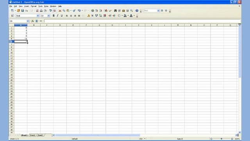Screen dimensions: 250x141
Task: Save the spreadsheet with the Save icon
Action: pos(23,11)
